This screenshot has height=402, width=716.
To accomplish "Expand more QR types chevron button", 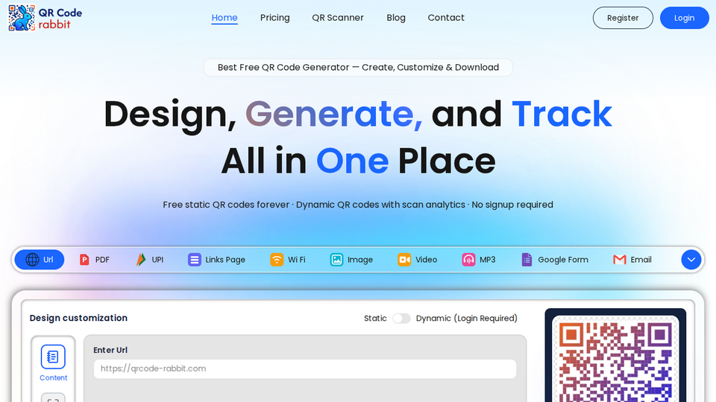I will tap(691, 260).
